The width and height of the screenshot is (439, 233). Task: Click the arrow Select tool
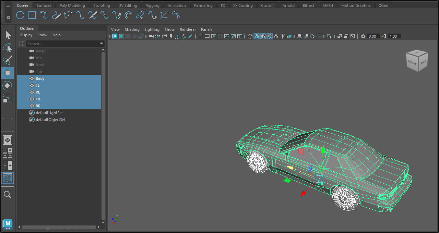point(8,35)
